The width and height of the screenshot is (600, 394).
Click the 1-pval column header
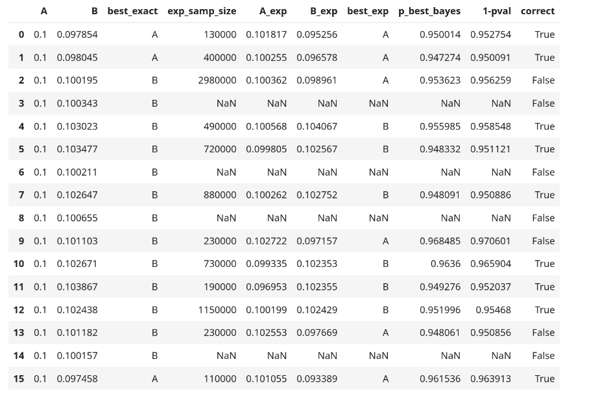(497, 12)
